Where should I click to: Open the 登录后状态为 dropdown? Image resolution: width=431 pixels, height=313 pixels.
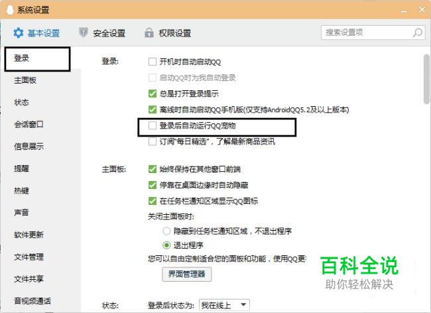224,305
